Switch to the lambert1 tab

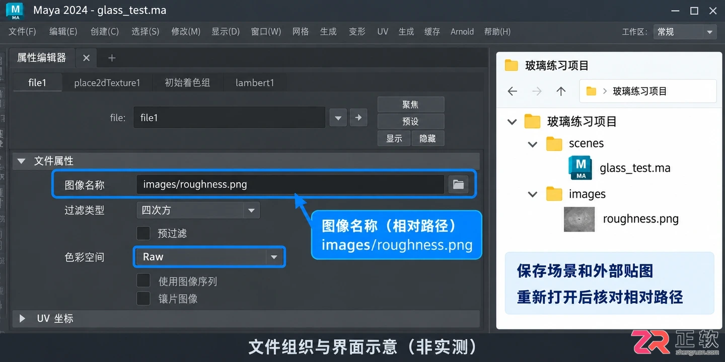tap(255, 83)
